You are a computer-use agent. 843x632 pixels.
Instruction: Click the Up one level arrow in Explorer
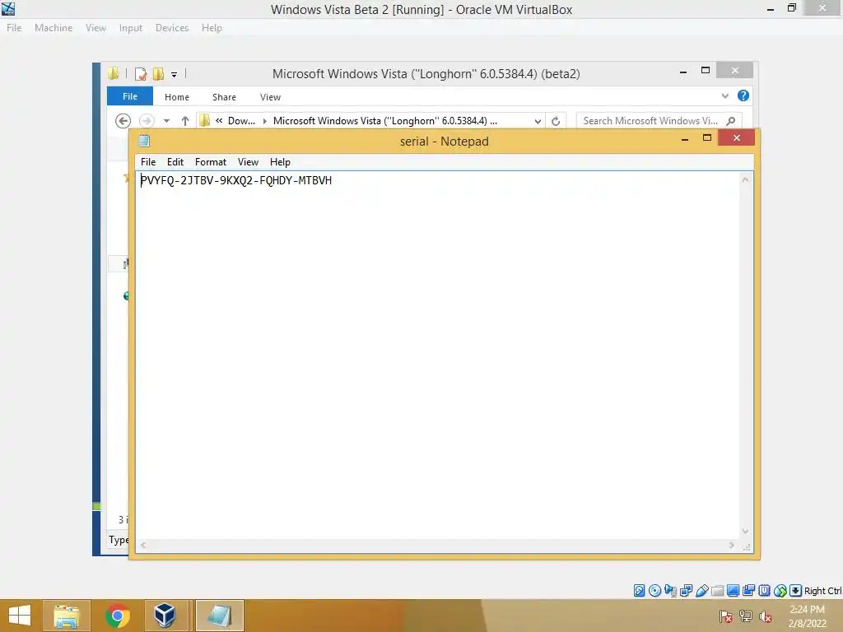click(185, 121)
